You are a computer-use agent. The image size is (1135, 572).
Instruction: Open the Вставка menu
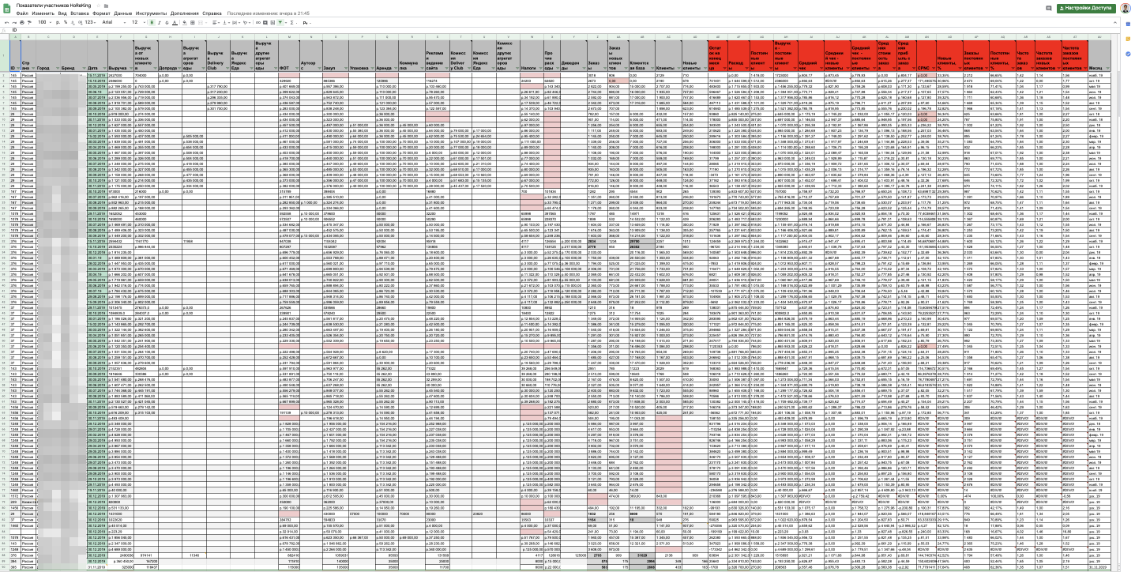80,13
